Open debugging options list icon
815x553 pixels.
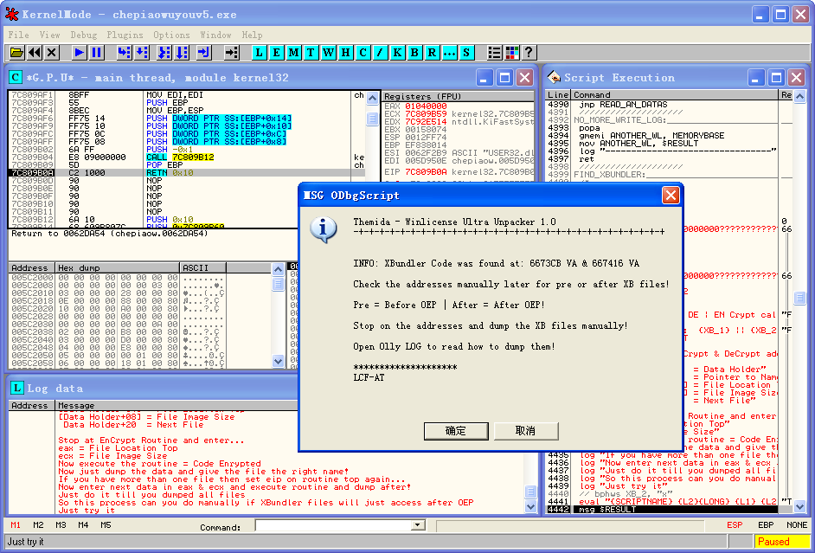point(494,53)
